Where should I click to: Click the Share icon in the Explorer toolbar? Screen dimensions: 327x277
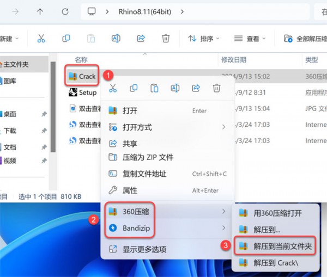(x=141, y=39)
